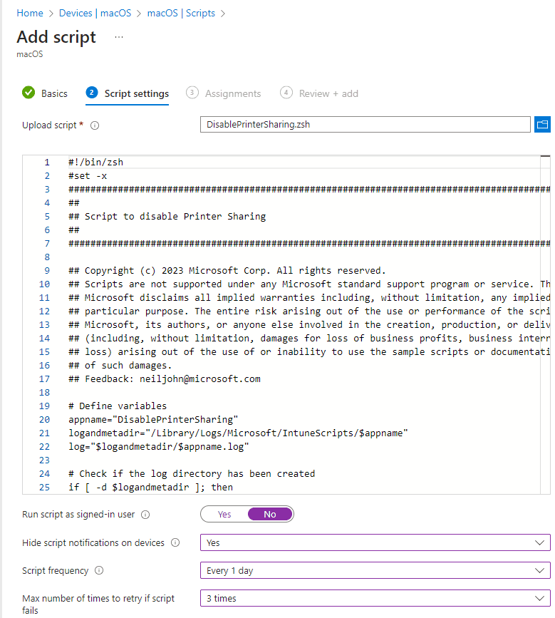Select No for run as signed-in user
Viewport: 555px width, 618px height.
pyautogui.click(x=270, y=515)
